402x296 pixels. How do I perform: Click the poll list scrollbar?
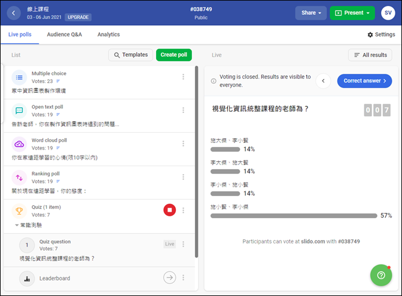click(x=196, y=162)
